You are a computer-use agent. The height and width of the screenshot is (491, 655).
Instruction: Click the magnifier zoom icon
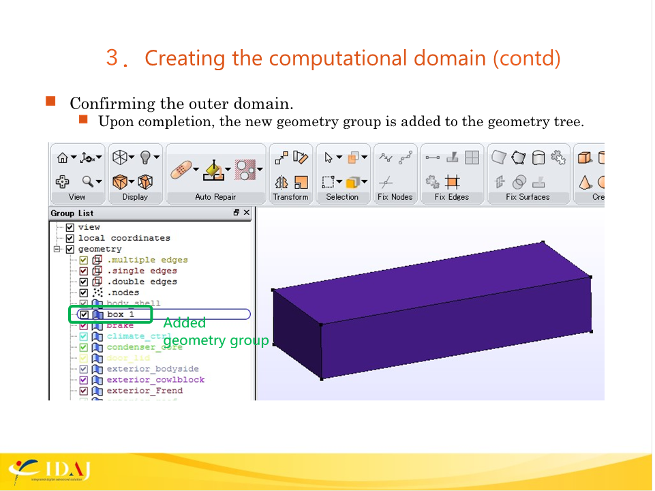[88, 181]
